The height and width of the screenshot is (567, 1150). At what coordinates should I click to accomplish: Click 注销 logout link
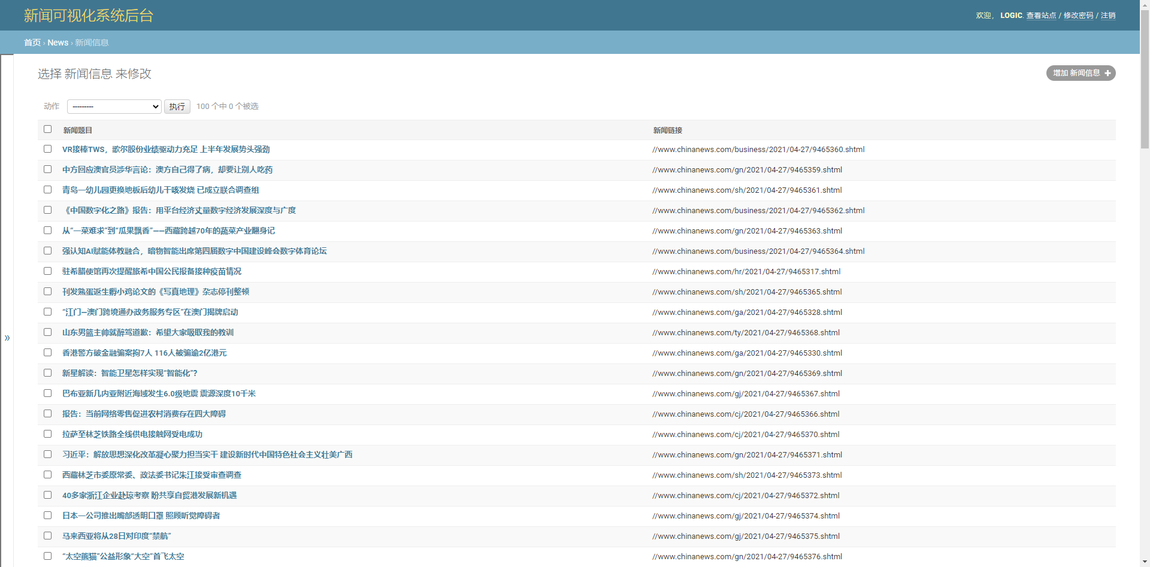click(1108, 16)
